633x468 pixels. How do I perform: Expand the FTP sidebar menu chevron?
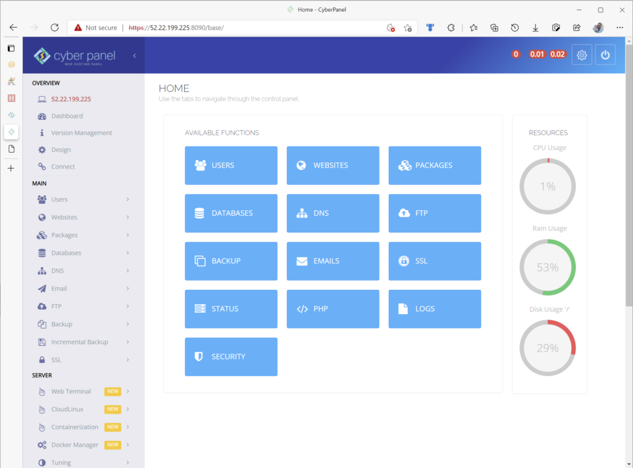pyautogui.click(x=127, y=306)
